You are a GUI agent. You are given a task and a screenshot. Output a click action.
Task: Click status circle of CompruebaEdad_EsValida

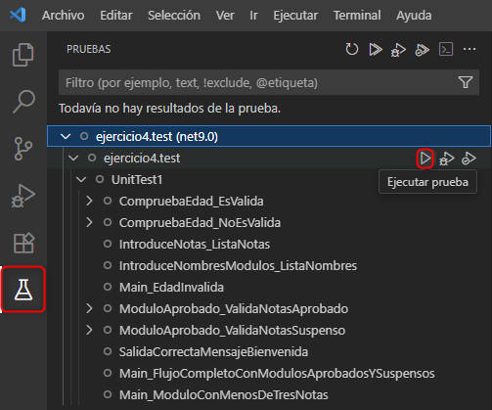point(108,201)
